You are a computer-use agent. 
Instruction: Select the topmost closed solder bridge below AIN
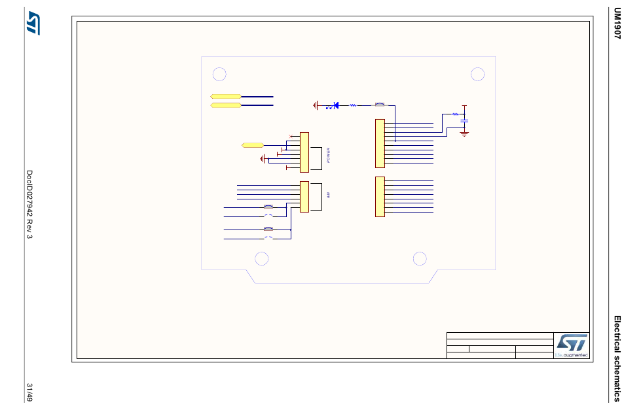(268, 207)
